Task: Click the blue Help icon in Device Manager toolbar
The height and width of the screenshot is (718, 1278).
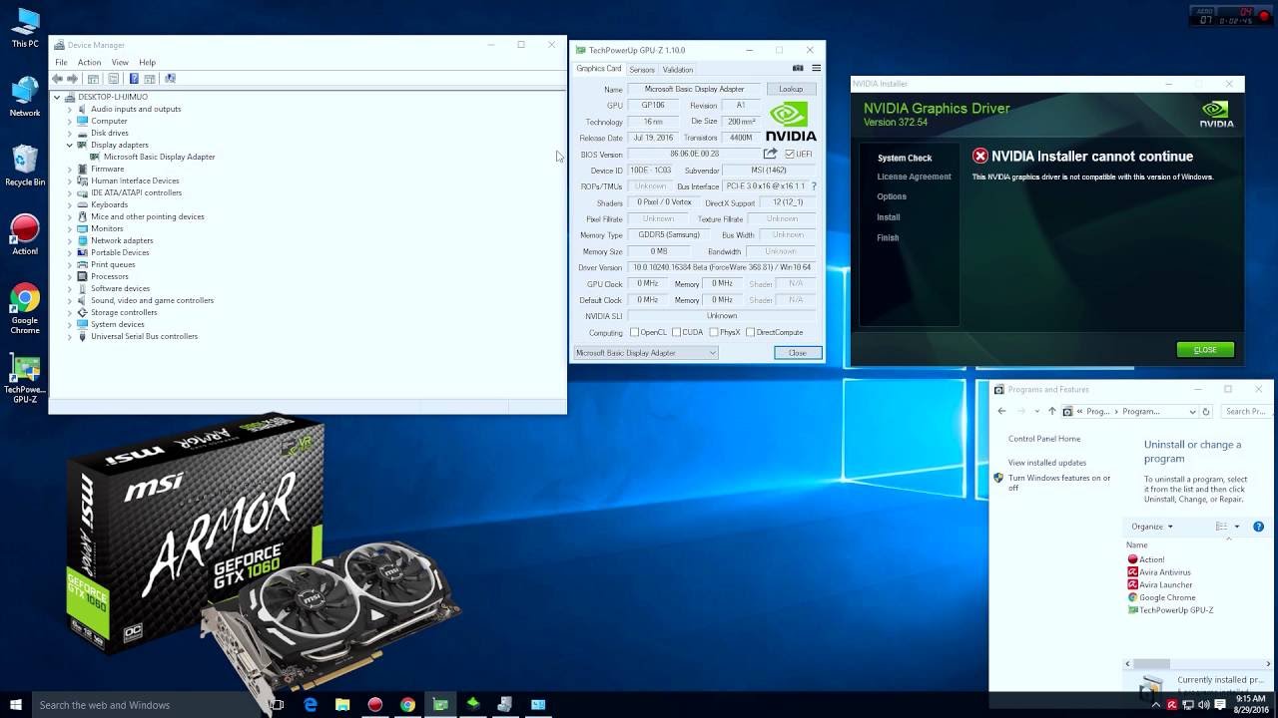Action: tap(134, 79)
